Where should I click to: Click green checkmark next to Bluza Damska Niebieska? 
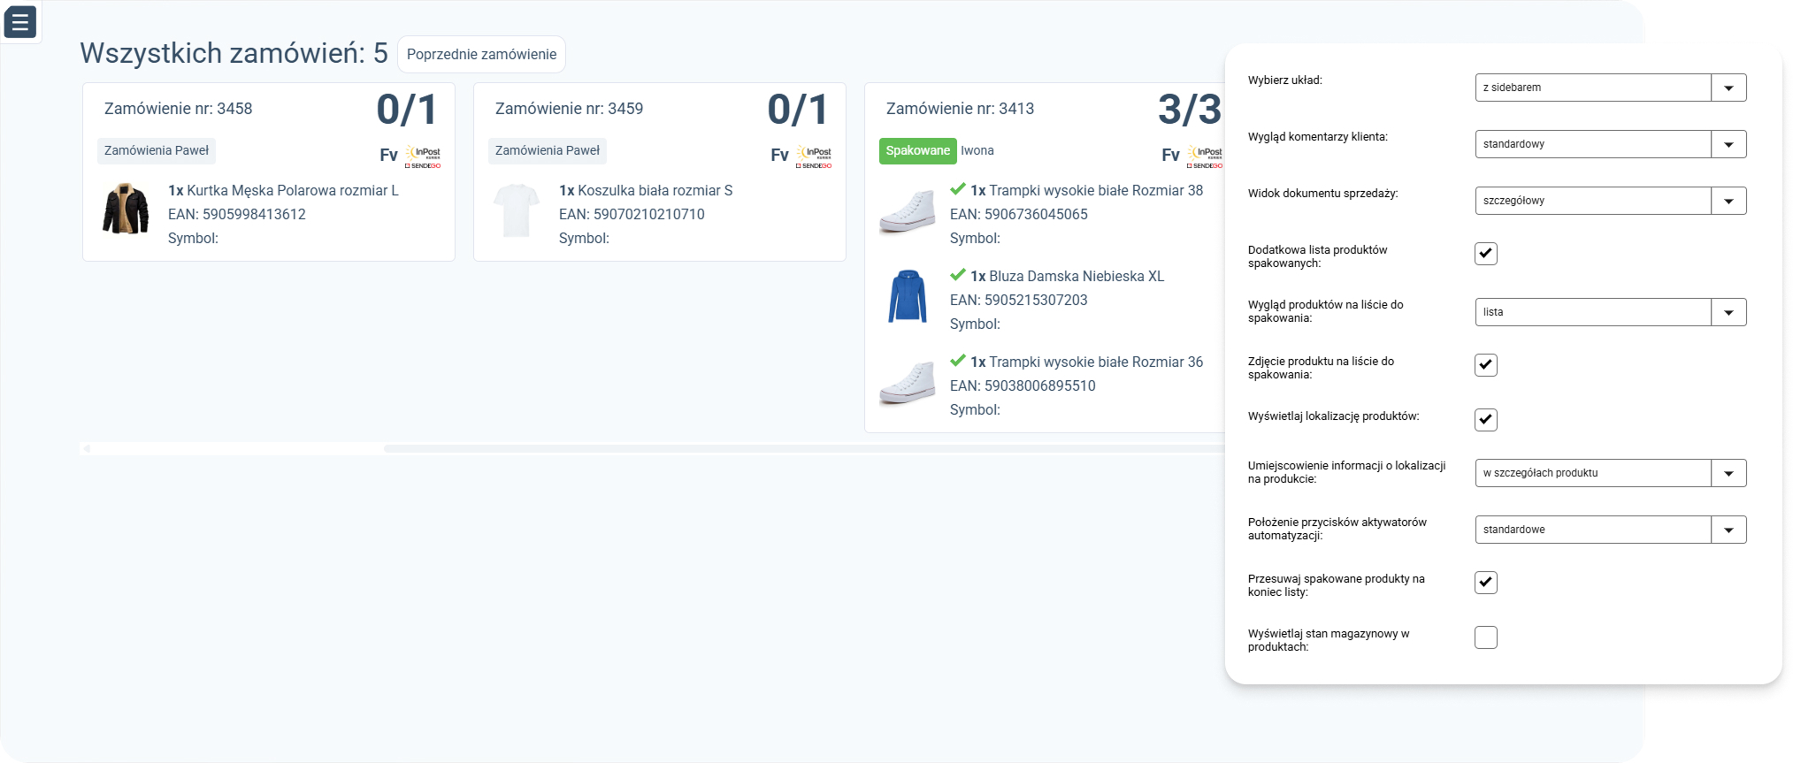click(958, 275)
